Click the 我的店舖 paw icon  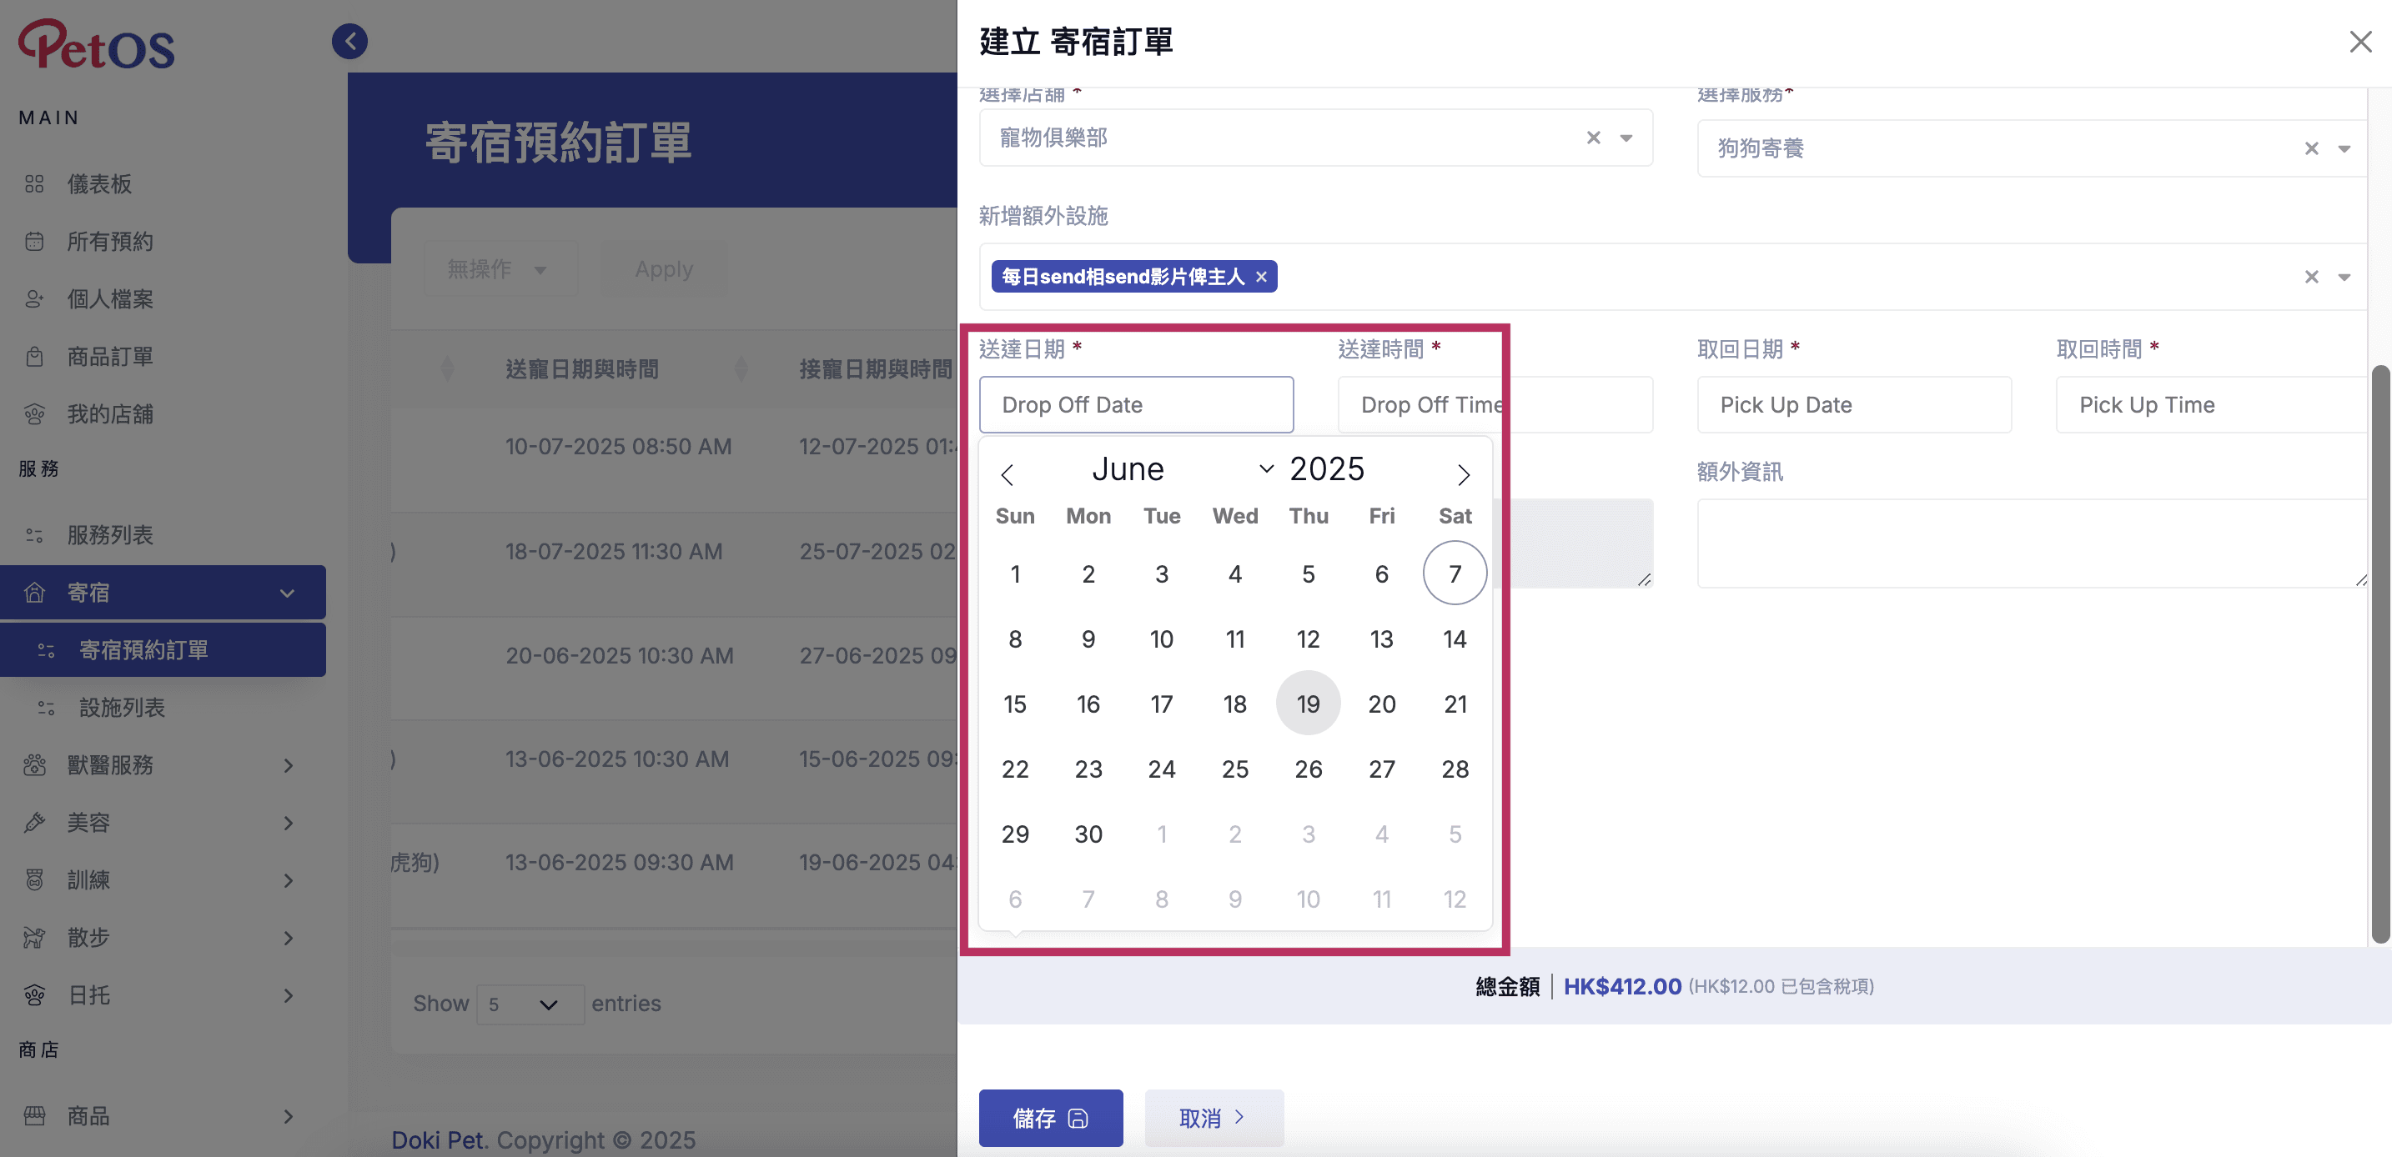(x=34, y=413)
